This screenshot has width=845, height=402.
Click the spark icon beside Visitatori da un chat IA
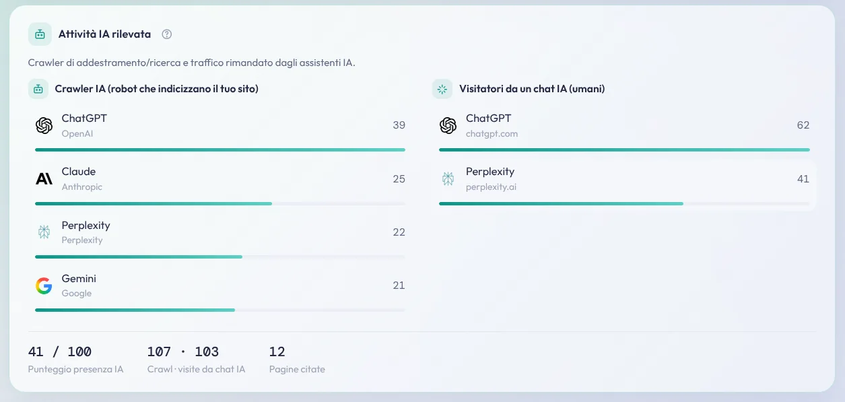point(442,89)
